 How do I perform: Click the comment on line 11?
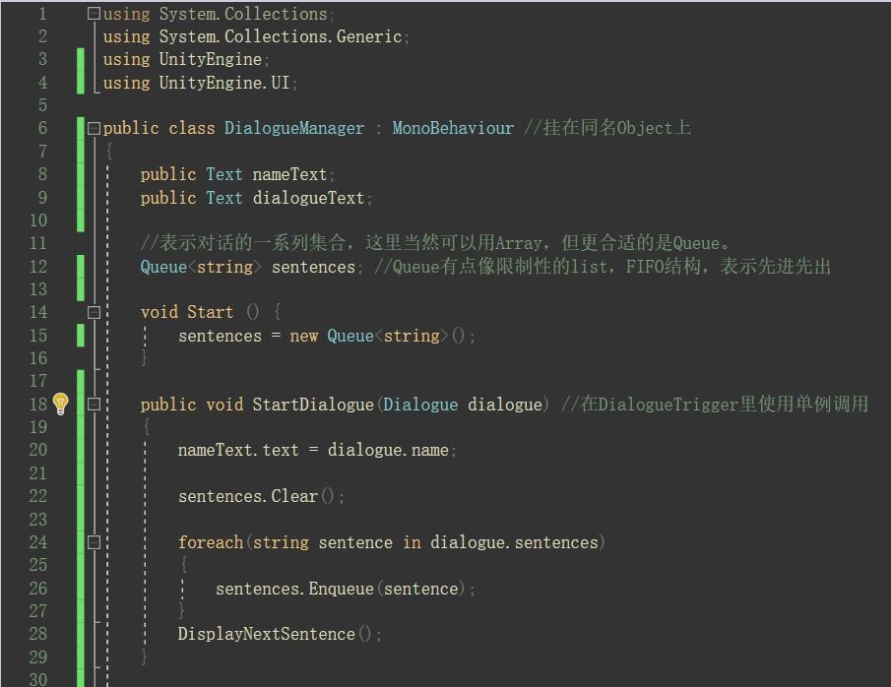click(433, 243)
